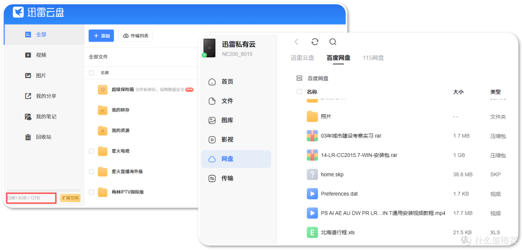Click the 百度网盘 breadcrumb drive icon
Viewport: 522px width, 251px height.
pyautogui.click(x=299, y=78)
